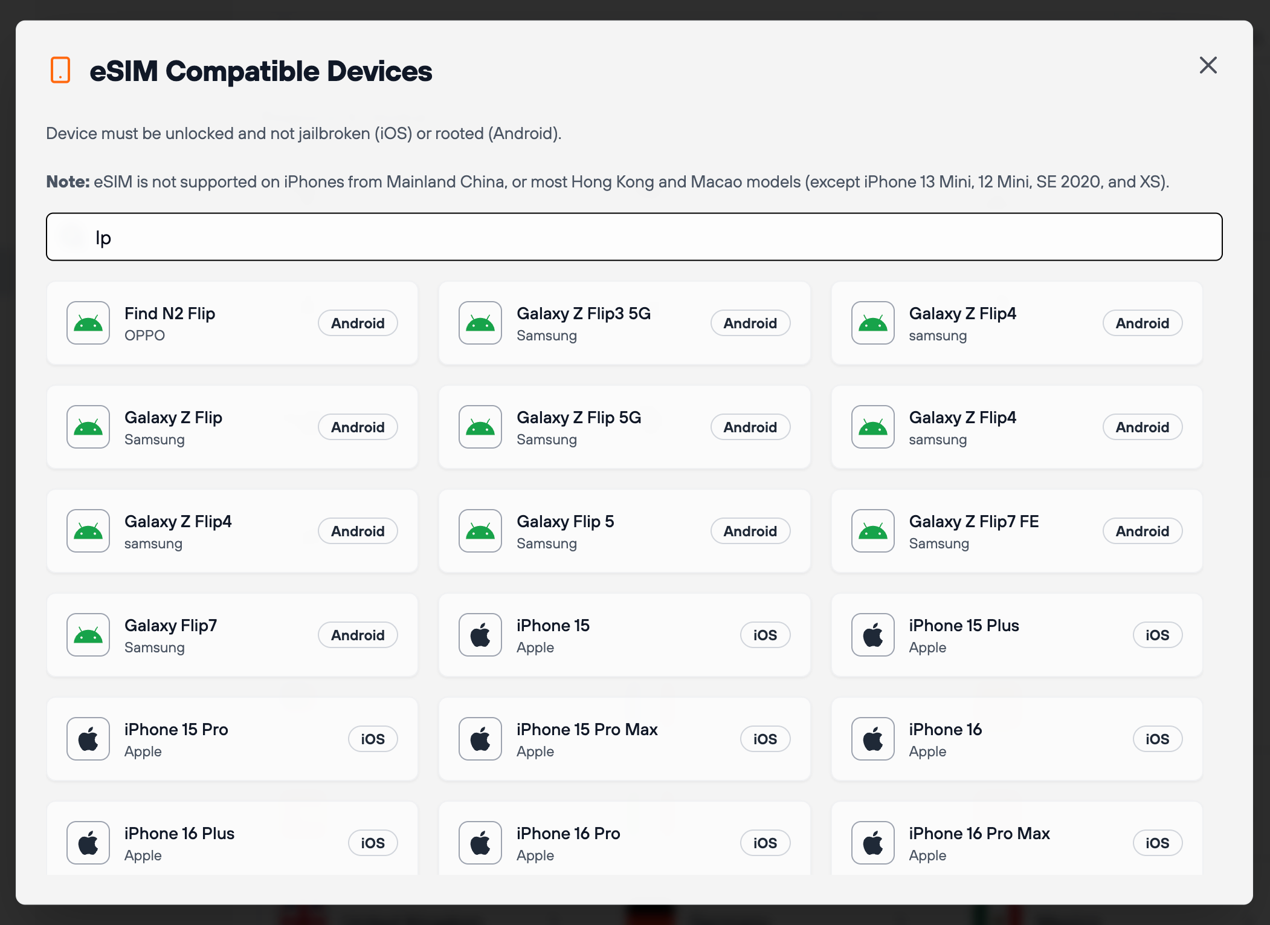Select the iPhone 15 Plus device card
1270x925 pixels.
click(1016, 635)
